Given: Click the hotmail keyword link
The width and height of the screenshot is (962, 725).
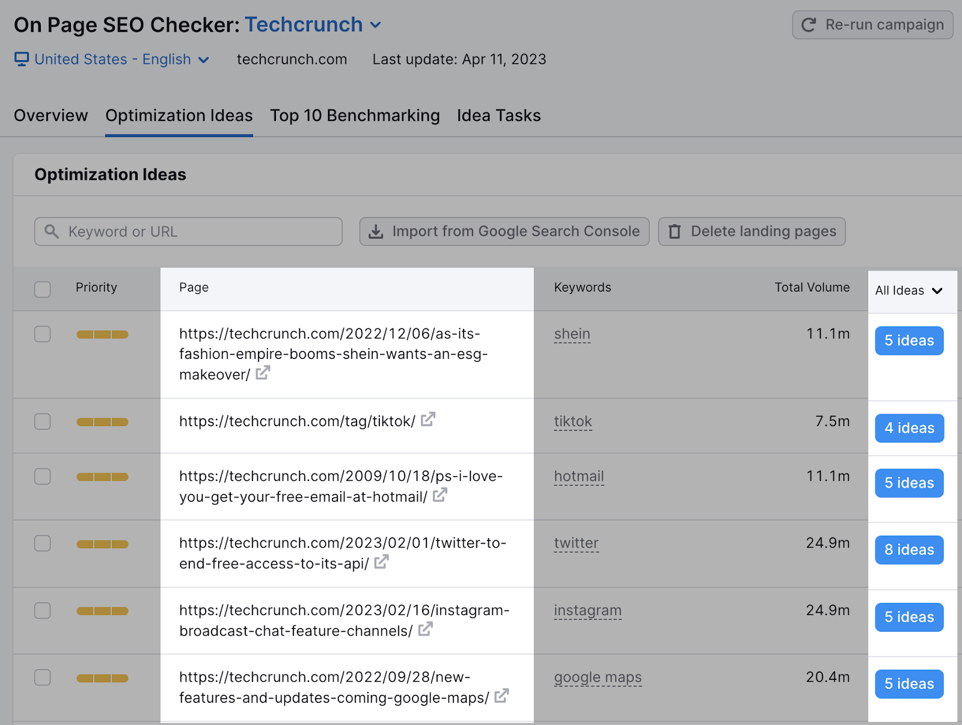Looking at the screenshot, I should coord(578,476).
